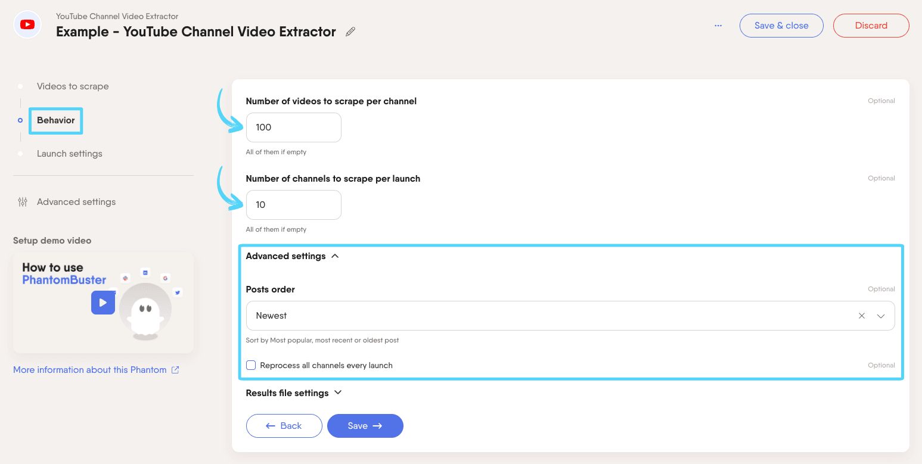The image size is (922, 464).
Task: Clear the Posts order selection with X
Action: [862, 316]
